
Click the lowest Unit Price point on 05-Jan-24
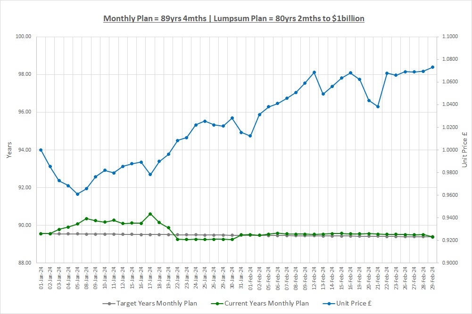tap(77, 194)
